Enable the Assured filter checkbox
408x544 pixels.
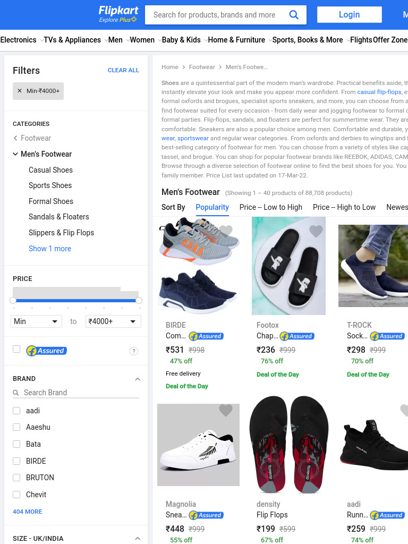coord(16,349)
